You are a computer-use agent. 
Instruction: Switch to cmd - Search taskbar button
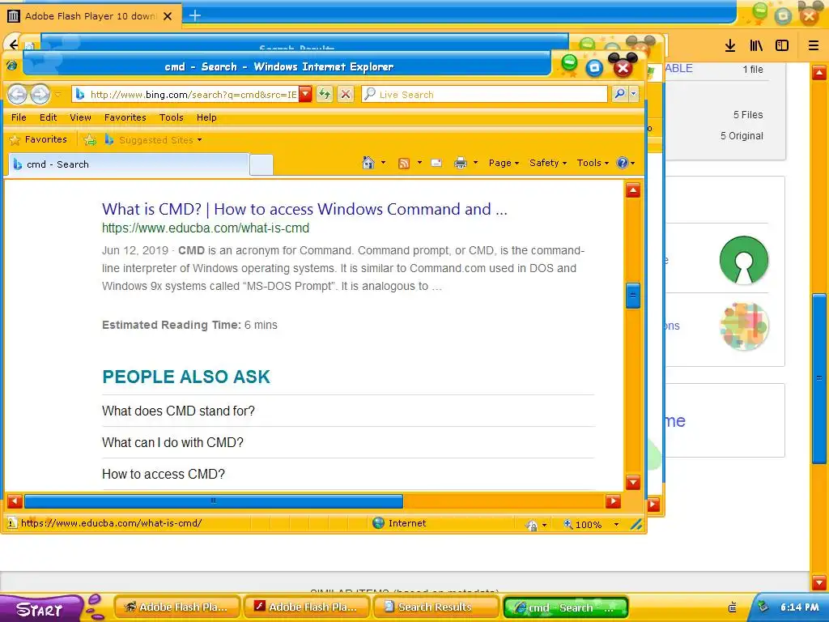566,607
